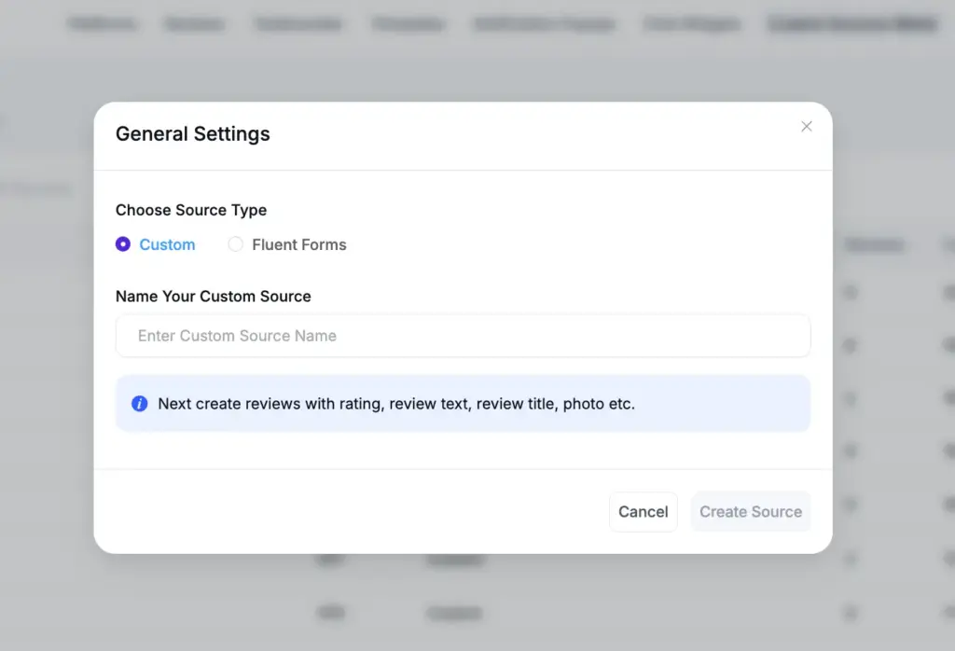Click inside the custom source name input field
This screenshot has width=955, height=651.
463,336
